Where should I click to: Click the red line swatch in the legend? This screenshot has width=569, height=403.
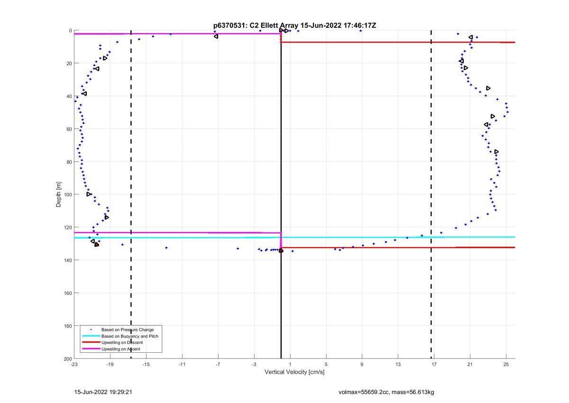90,342
